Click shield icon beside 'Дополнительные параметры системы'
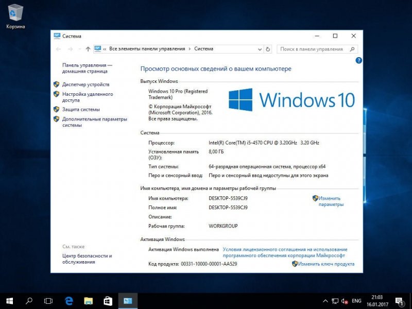This screenshot has height=309, width=412. (x=56, y=119)
